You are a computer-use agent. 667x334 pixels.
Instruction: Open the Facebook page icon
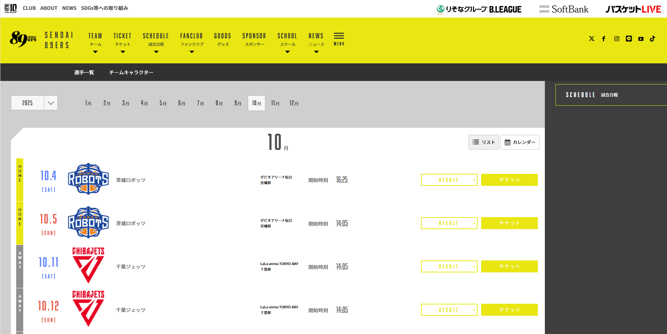(x=604, y=39)
